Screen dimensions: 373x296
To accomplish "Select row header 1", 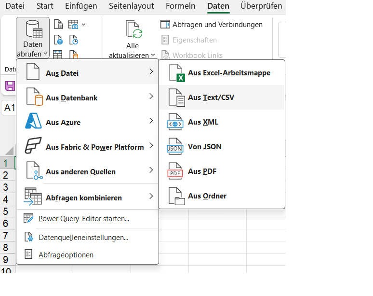I will tap(7, 163).
